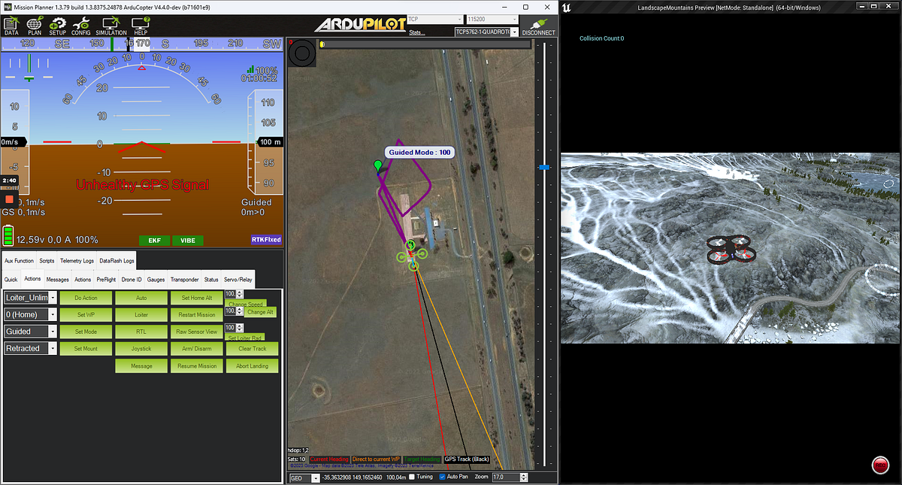Open the PLAN screen icon

tap(34, 25)
